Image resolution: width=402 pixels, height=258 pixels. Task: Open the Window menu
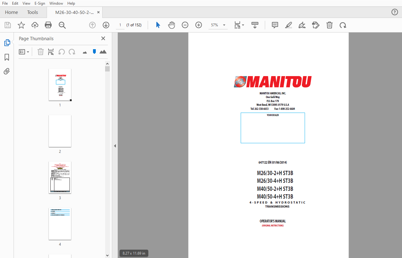tap(56, 3)
